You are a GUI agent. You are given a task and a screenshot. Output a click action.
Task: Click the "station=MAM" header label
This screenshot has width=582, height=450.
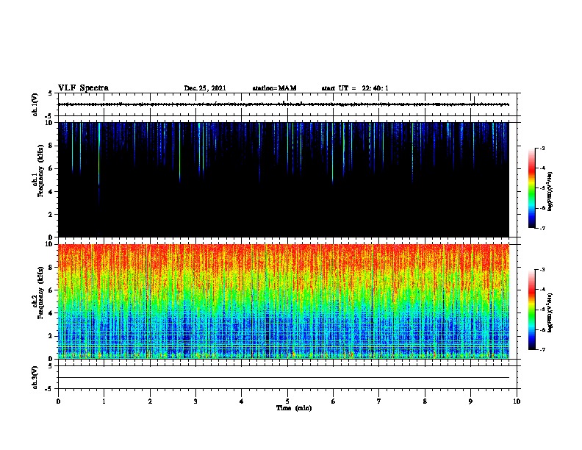[274, 88]
